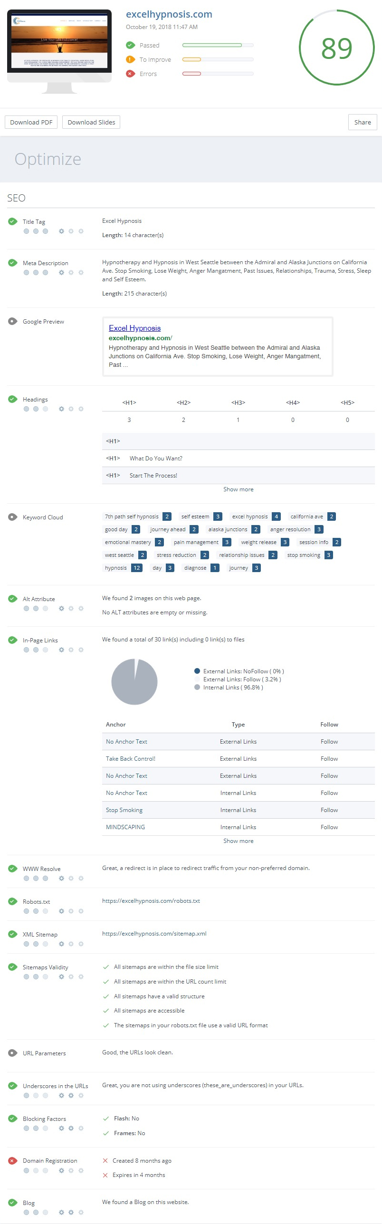
Task: Click the orange To Improve progress bar
Action: pos(218,59)
